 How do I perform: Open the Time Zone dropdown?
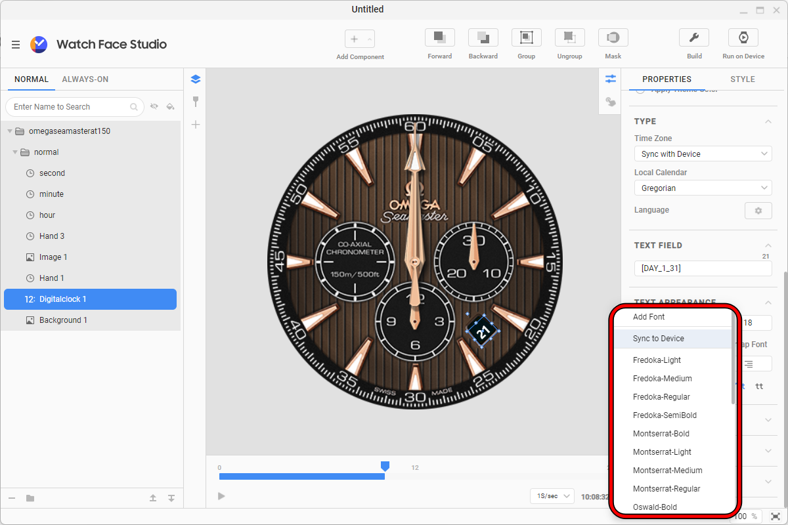coord(703,154)
